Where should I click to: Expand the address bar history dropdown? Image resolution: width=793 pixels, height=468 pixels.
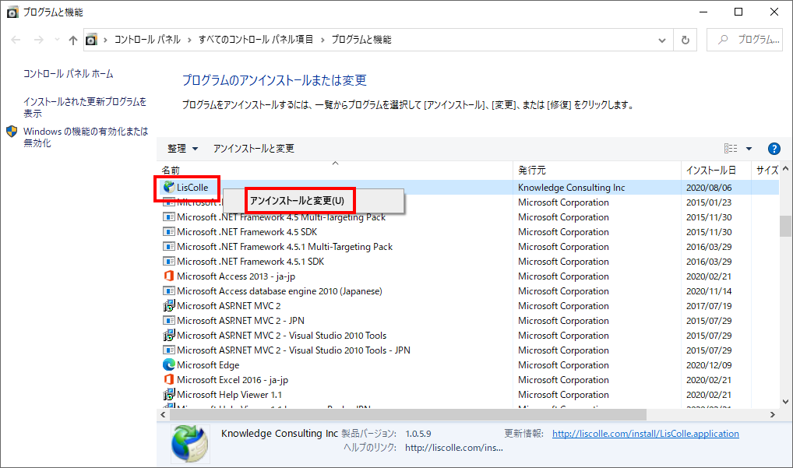coord(661,40)
